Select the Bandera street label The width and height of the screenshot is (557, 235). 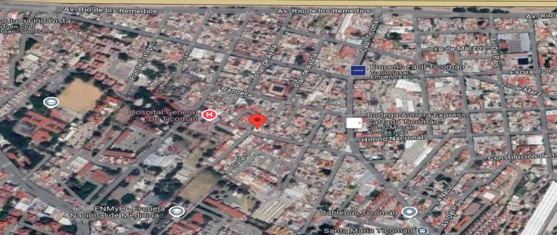(x=236, y=92)
